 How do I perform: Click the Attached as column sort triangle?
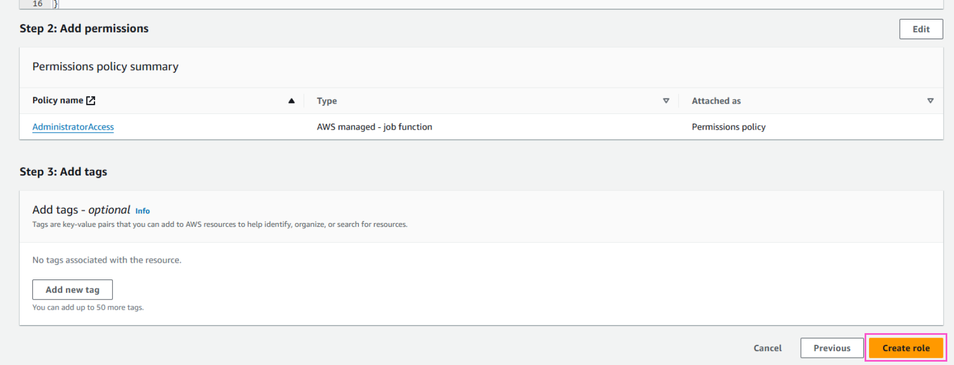point(930,101)
